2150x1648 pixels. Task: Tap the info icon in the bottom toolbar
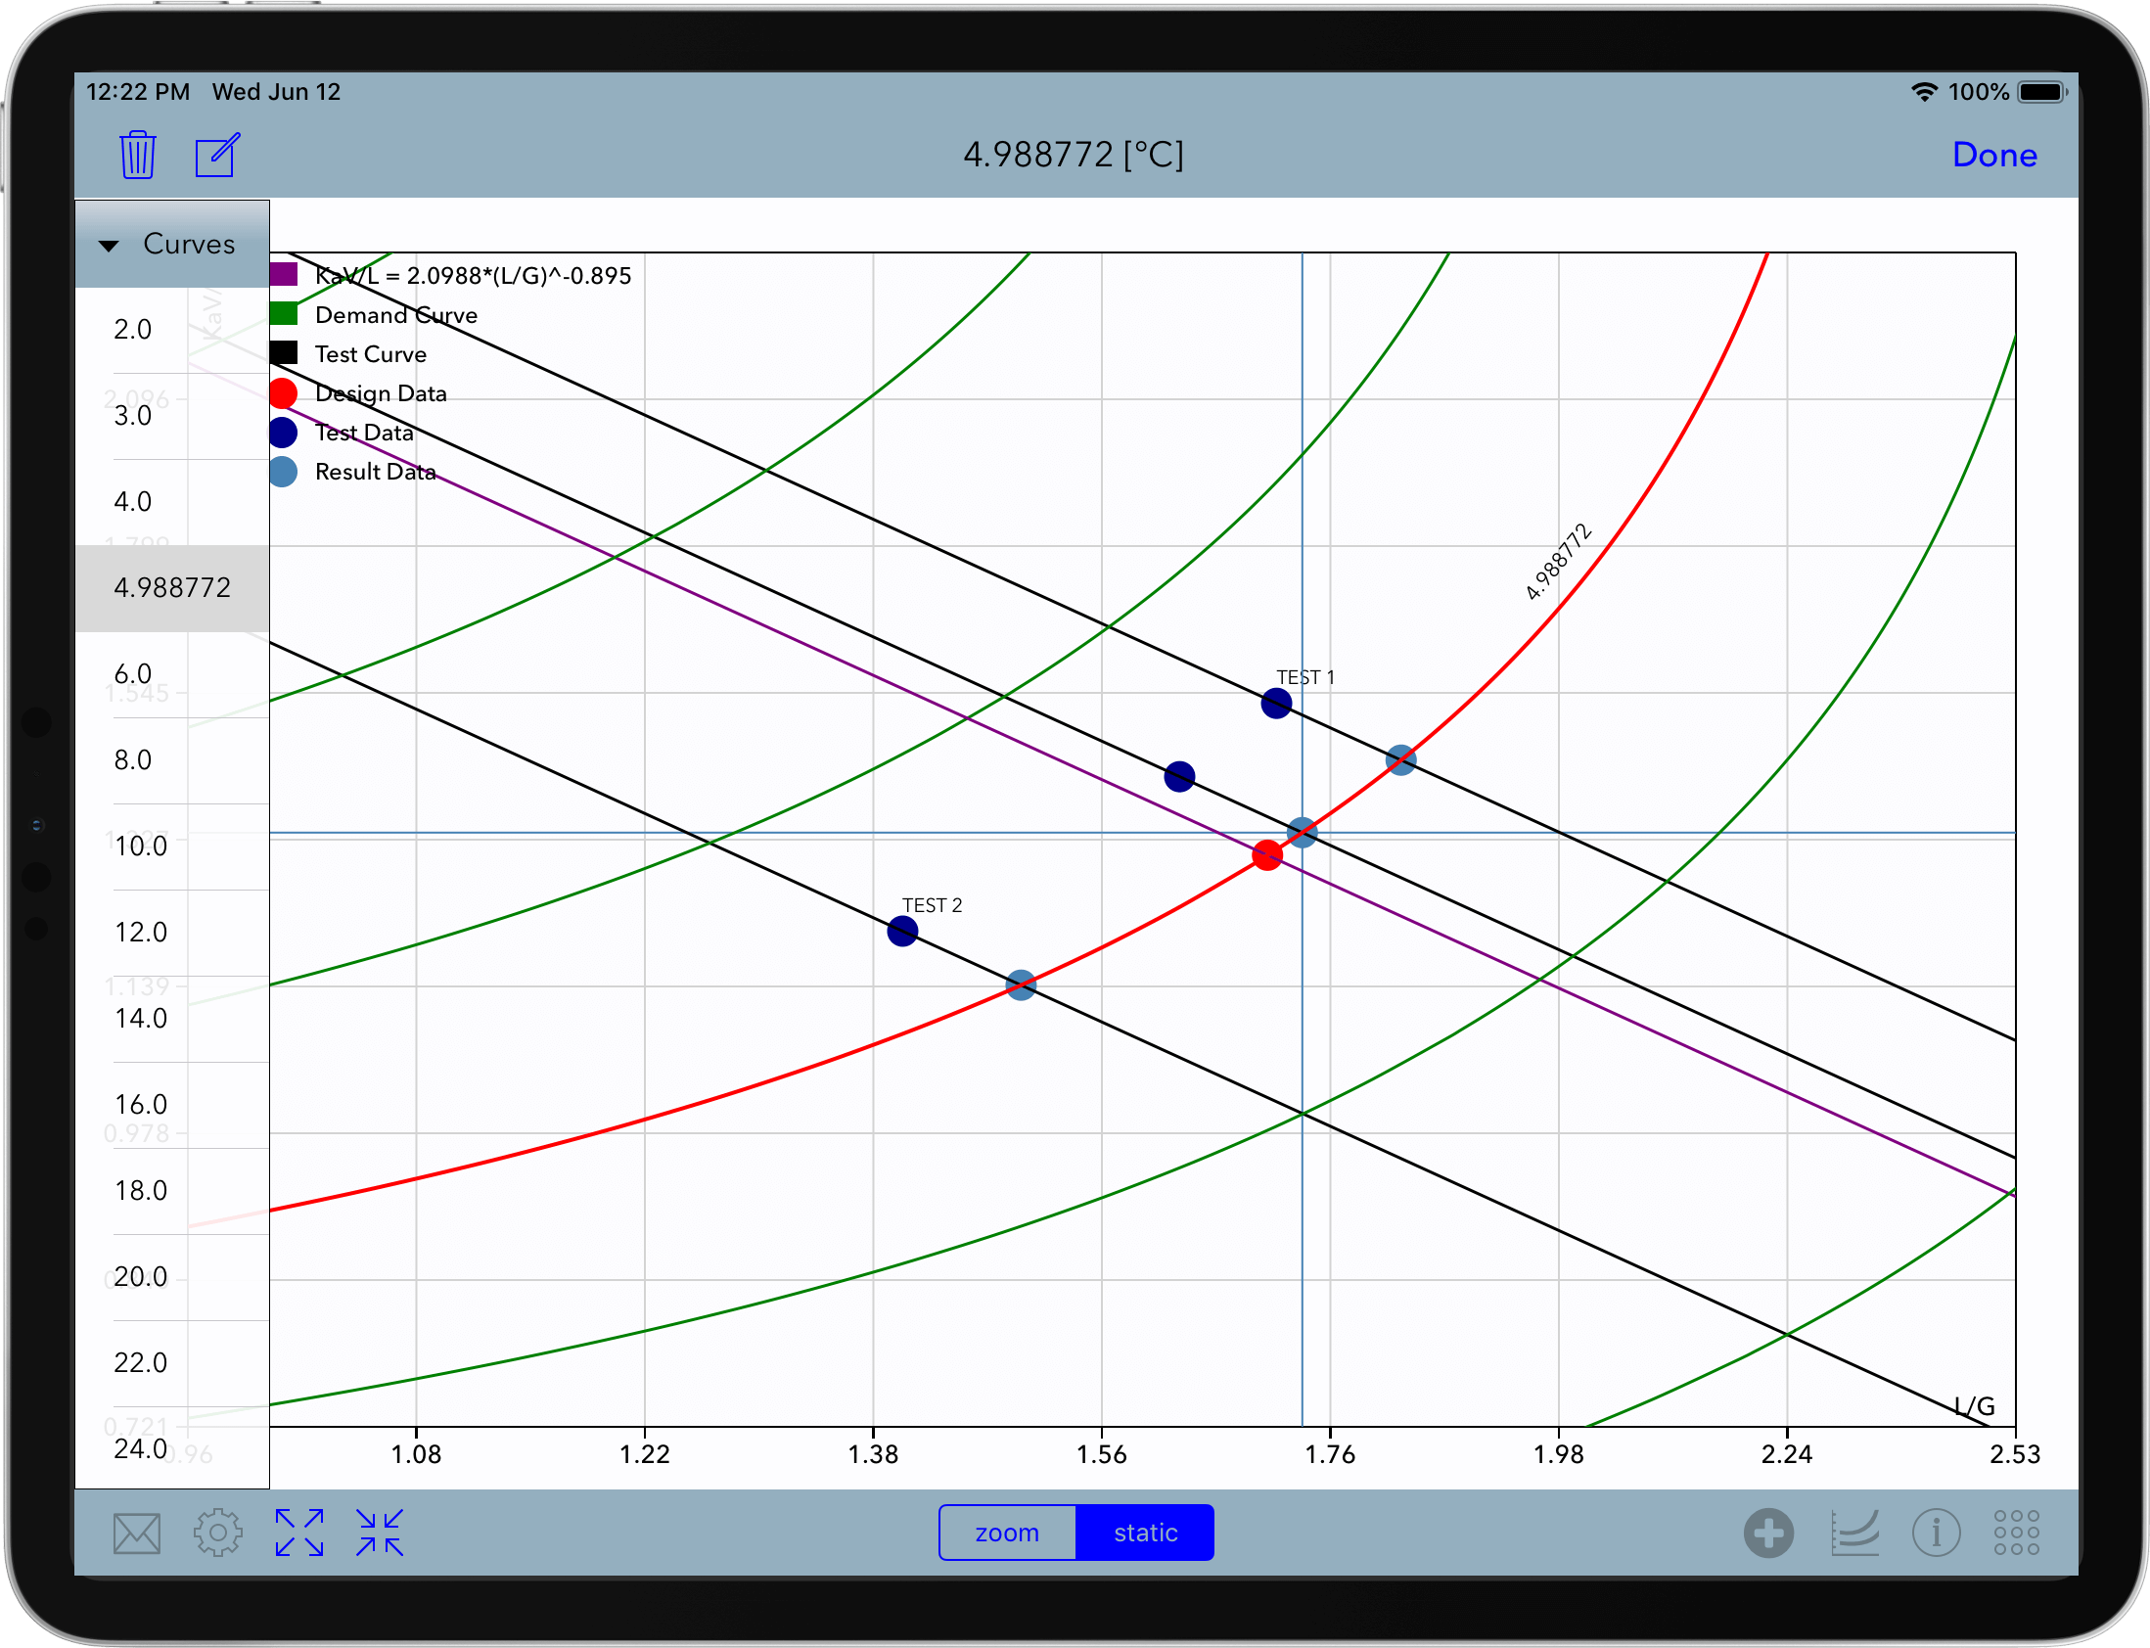1938,1532
